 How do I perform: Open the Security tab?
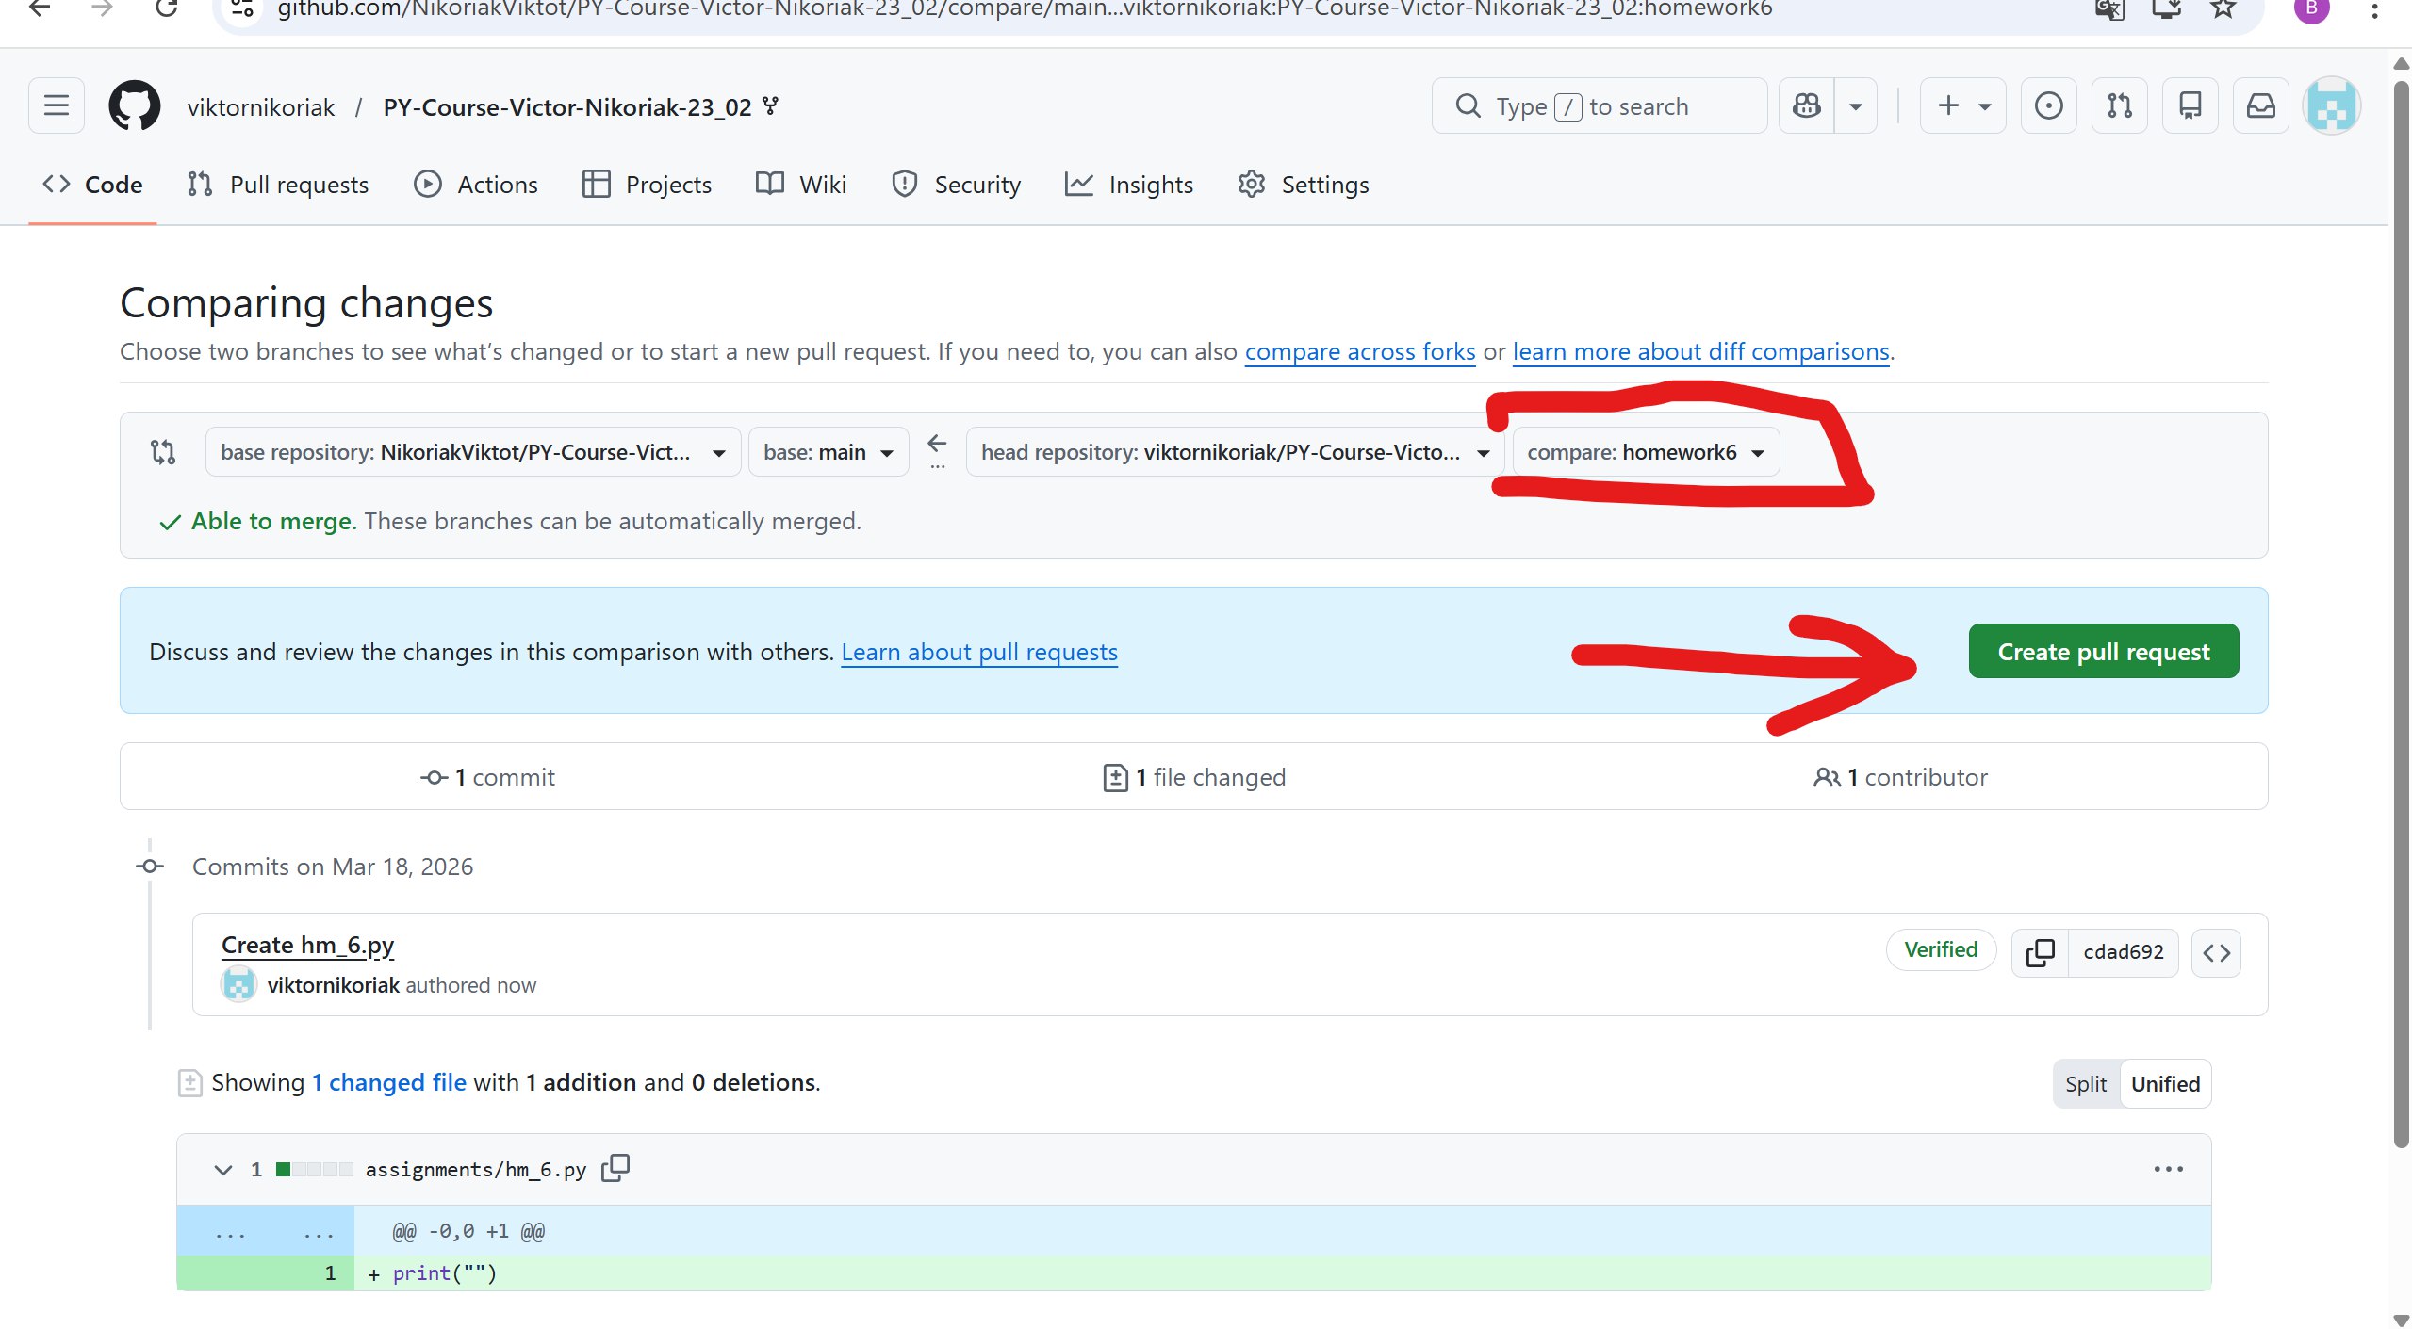pos(956,185)
